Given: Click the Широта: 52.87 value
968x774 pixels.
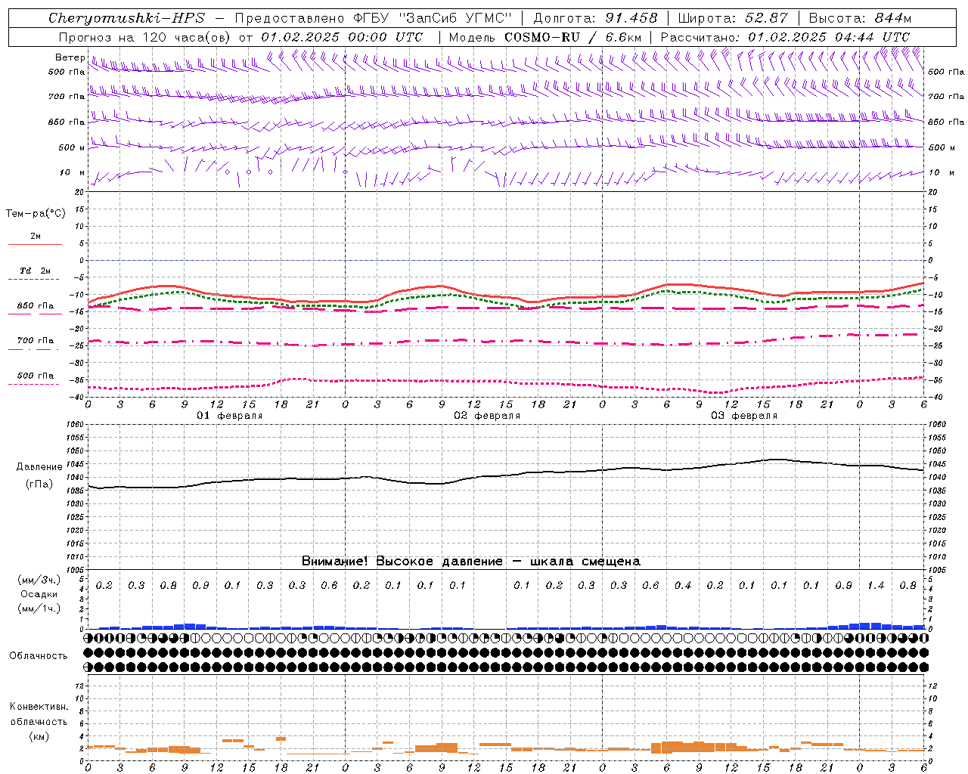Looking at the screenshot, I should [733, 18].
